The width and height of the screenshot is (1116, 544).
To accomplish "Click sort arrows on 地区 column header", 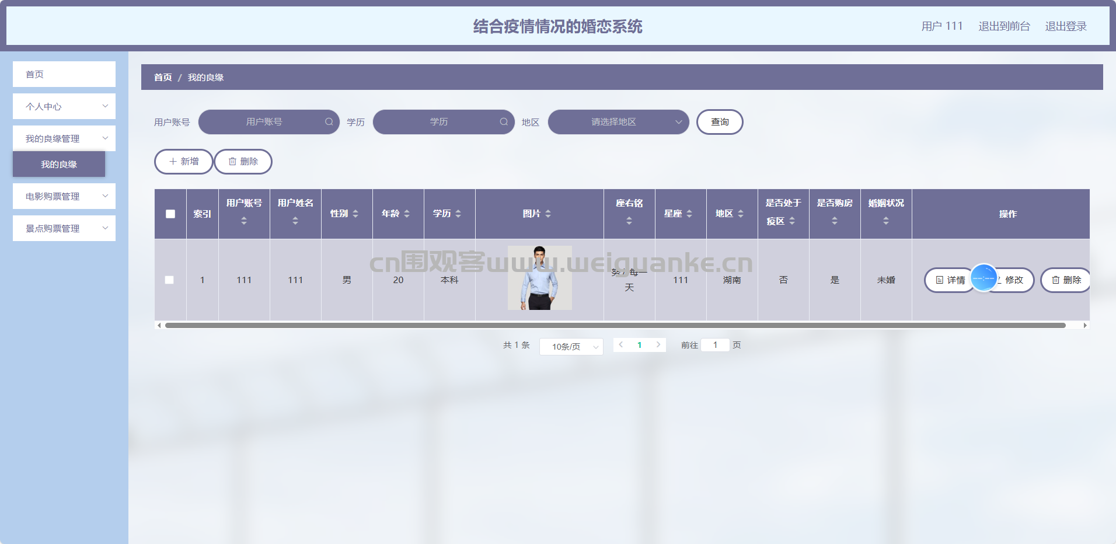I will (741, 214).
